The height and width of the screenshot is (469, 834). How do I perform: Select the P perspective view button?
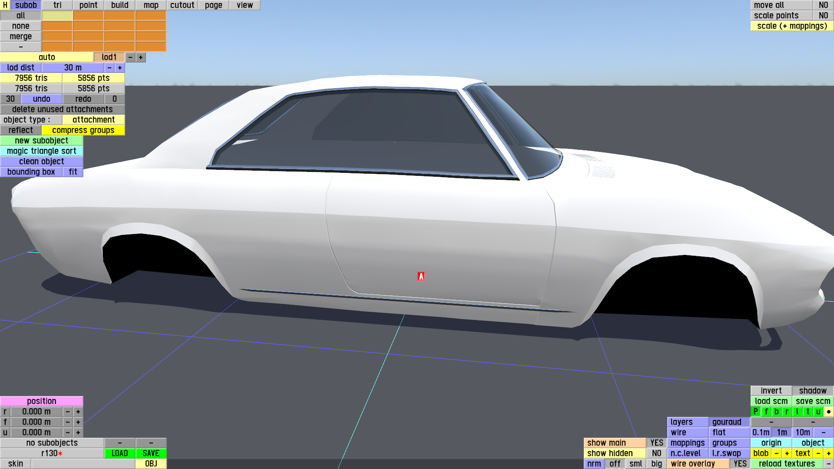click(x=755, y=412)
